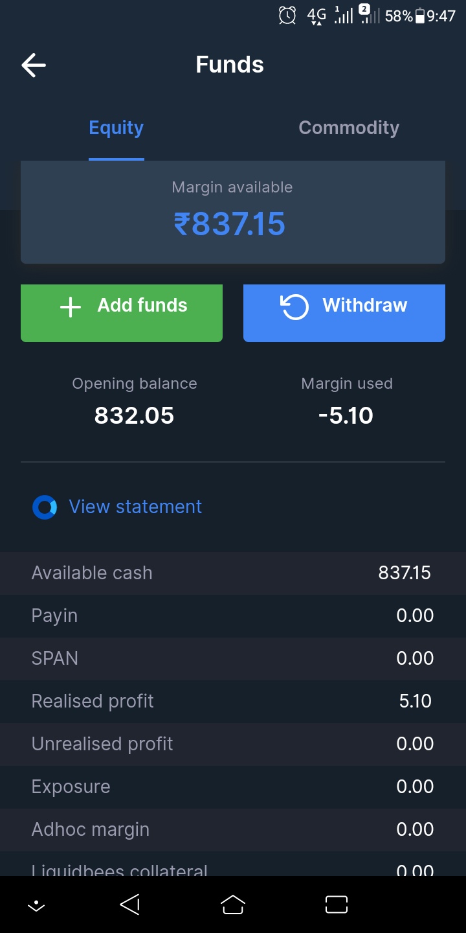Switch to the Commodity tab

click(x=349, y=128)
